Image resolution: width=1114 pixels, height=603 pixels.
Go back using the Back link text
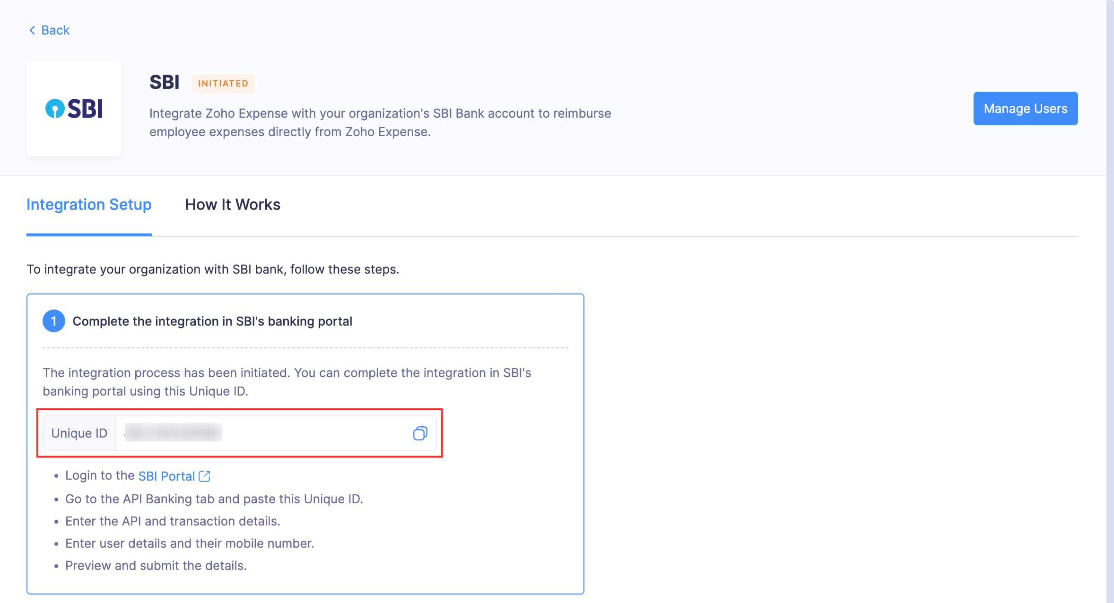pos(55,30)
